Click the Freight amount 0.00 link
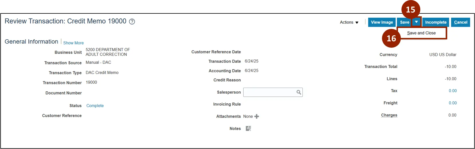Screen dimensions: 475x149 click(452, 103)
